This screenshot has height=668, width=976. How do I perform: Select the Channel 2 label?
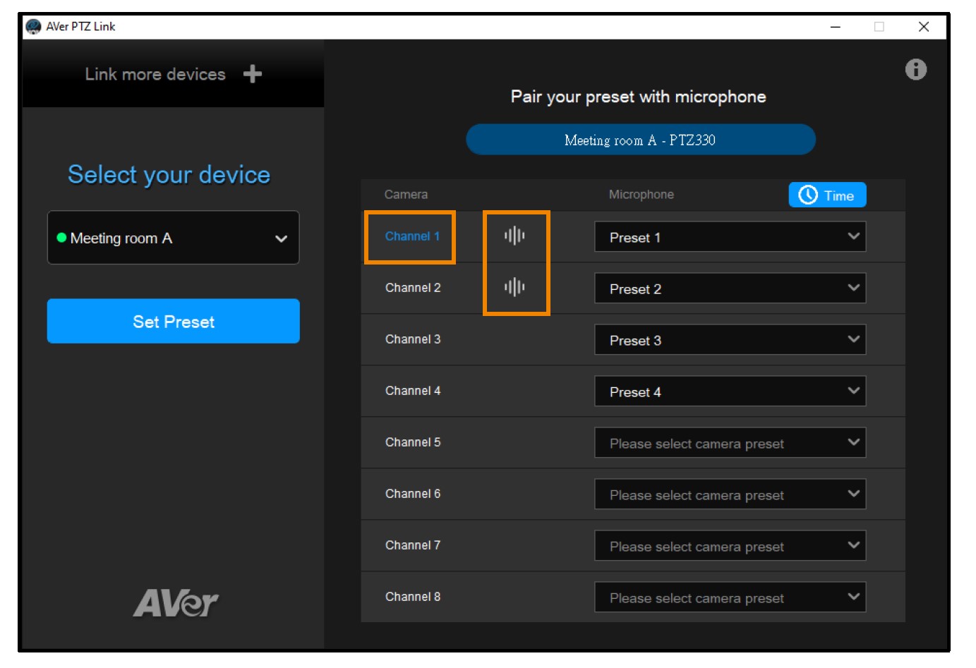coord(413,288)
